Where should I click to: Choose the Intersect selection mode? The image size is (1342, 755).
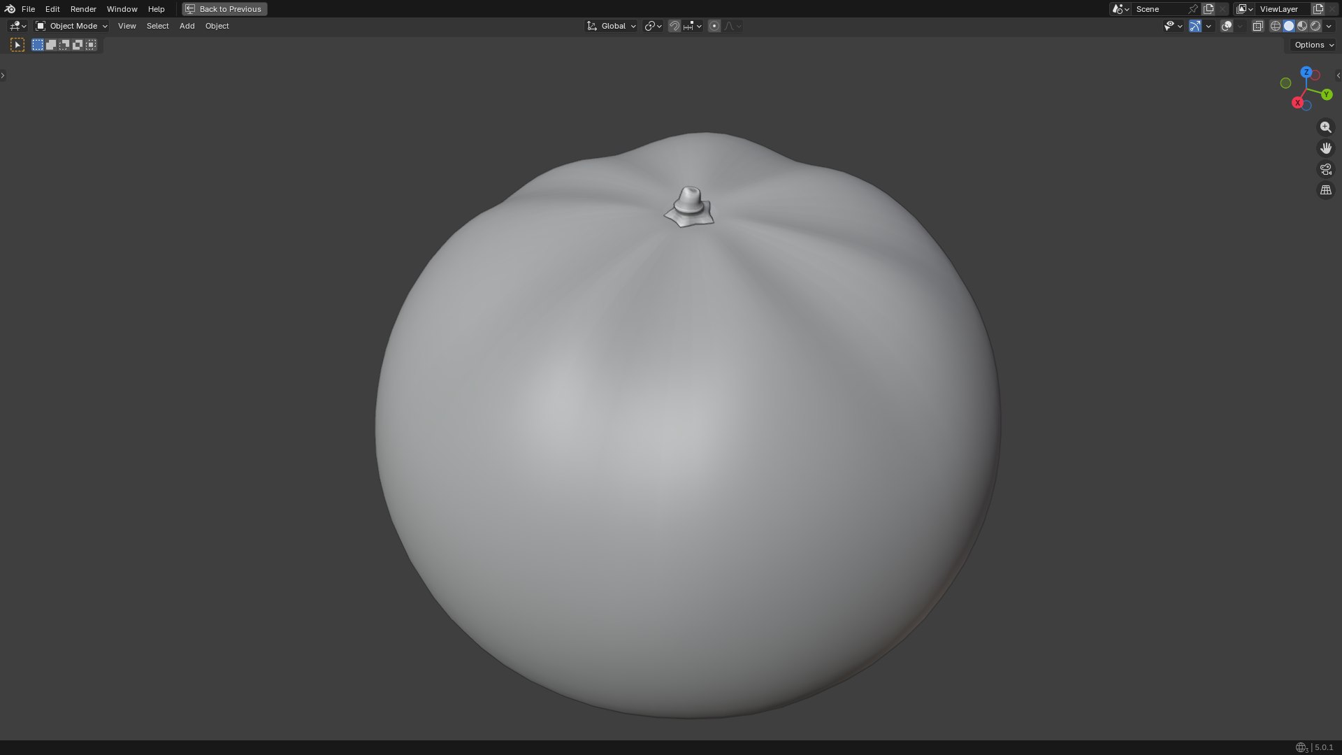click(x=91, y=45)
